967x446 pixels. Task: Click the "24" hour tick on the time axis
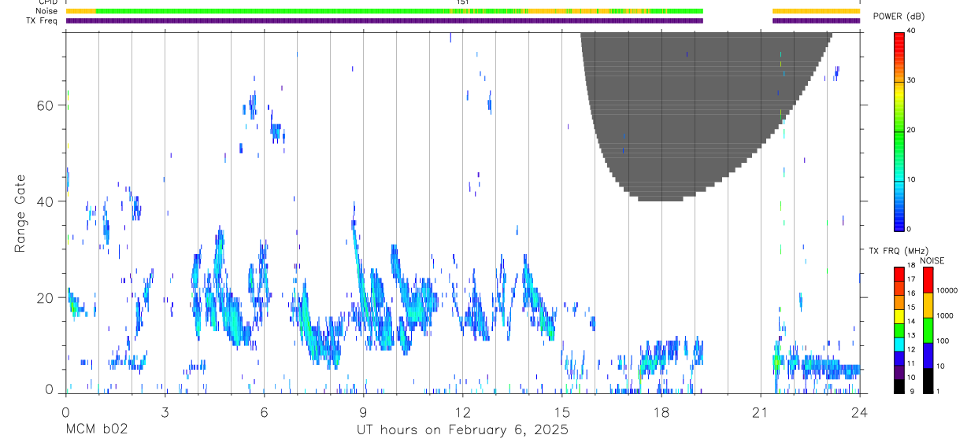(859, 412)
